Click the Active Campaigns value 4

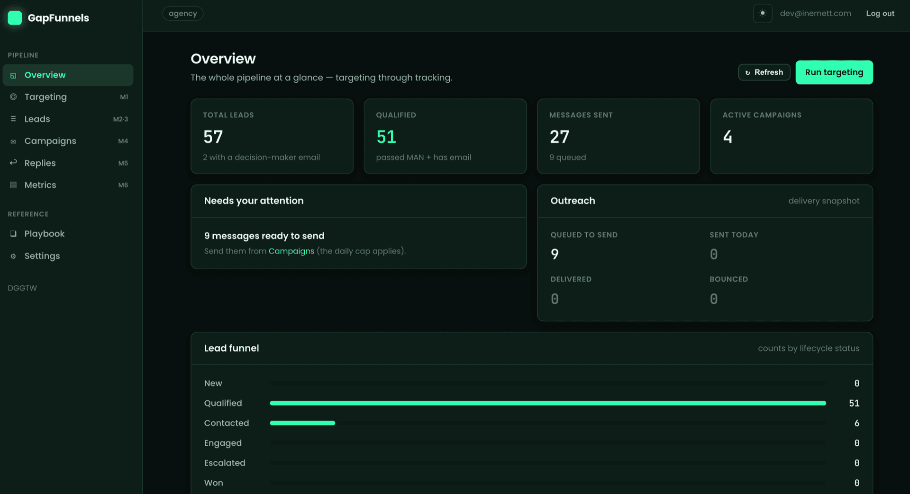point(728,137)
